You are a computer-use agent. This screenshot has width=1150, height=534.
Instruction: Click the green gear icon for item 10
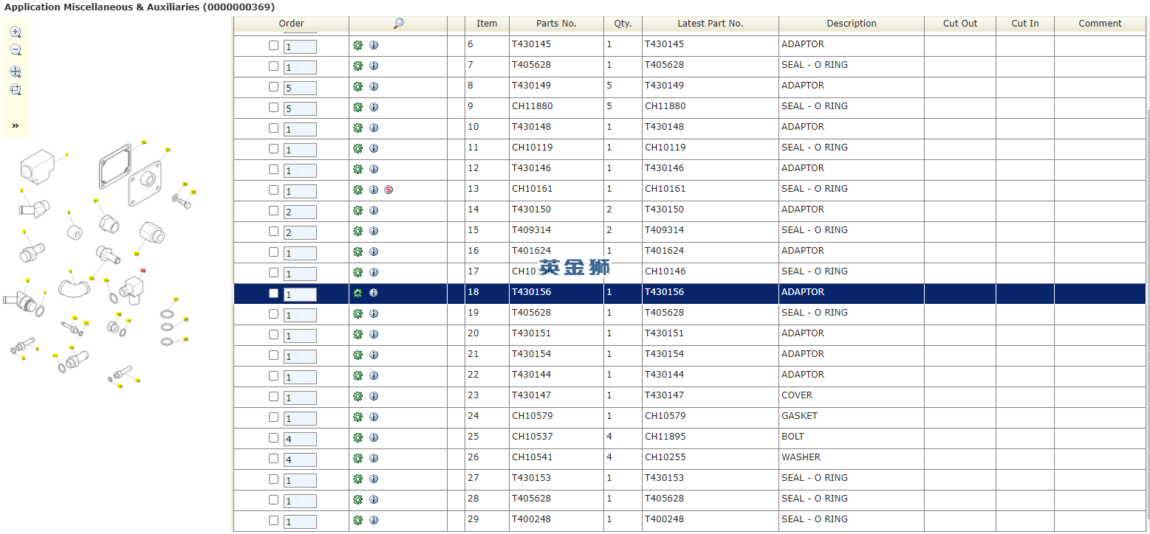pyautogui.click(x=357, y=128)
